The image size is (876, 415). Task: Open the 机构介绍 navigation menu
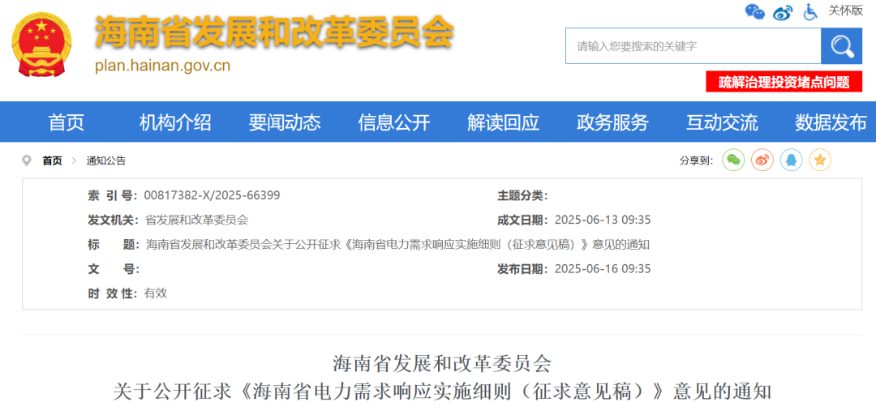coord(175,122)
